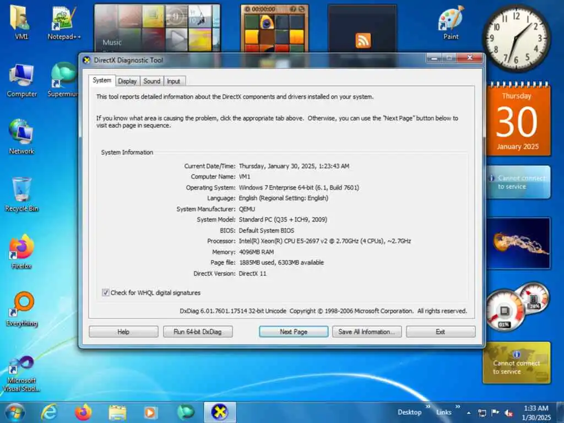Click the RSS feed headlines gadget icon
Viewport: 564px width, 423px height.
[x=362, y=40]
